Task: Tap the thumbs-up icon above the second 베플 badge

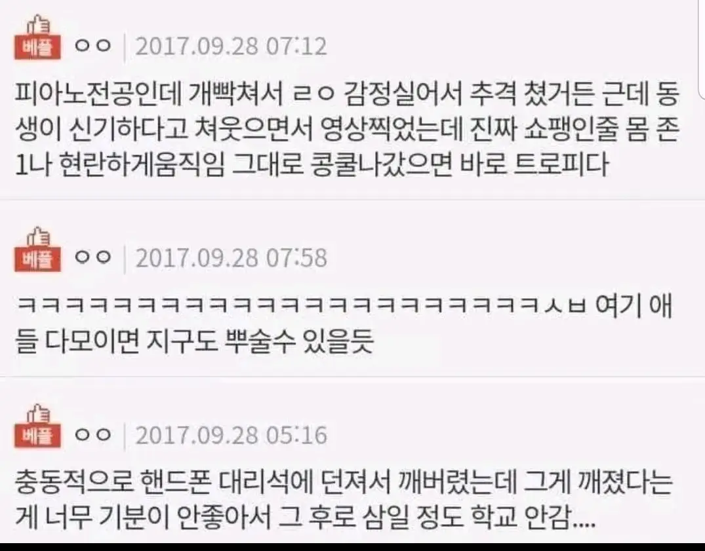Action: 39,238
